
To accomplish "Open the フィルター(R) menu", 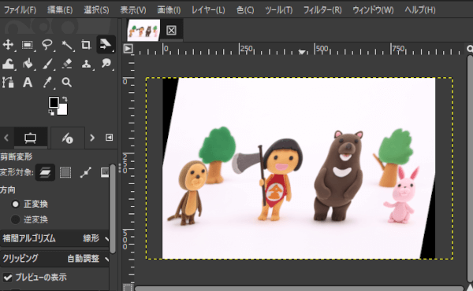I will click(x=322, y=10).
